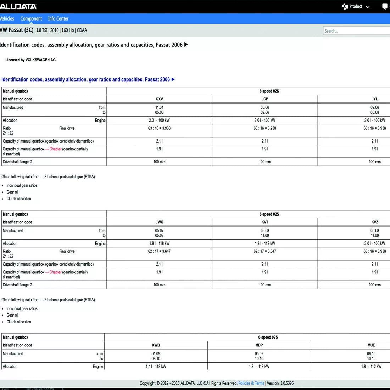The height and width of the screenshot is (390, 390).
Task: Switch to the Vehicles tab
Action: tap(7, 19)
